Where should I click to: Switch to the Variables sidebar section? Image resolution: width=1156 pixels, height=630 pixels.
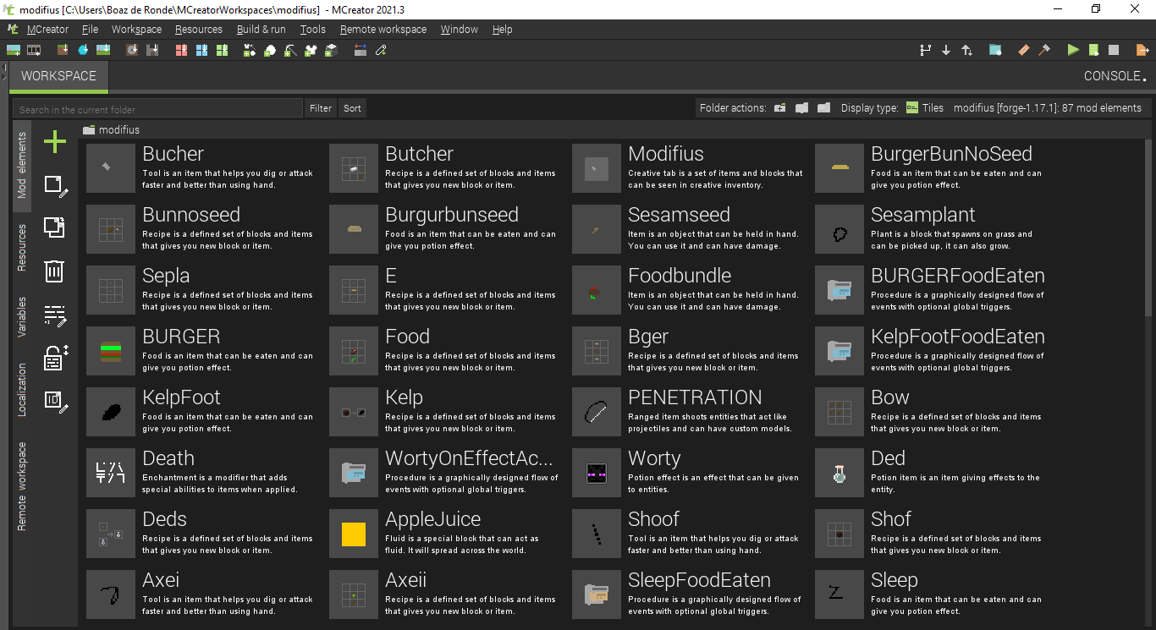[21, 317]
